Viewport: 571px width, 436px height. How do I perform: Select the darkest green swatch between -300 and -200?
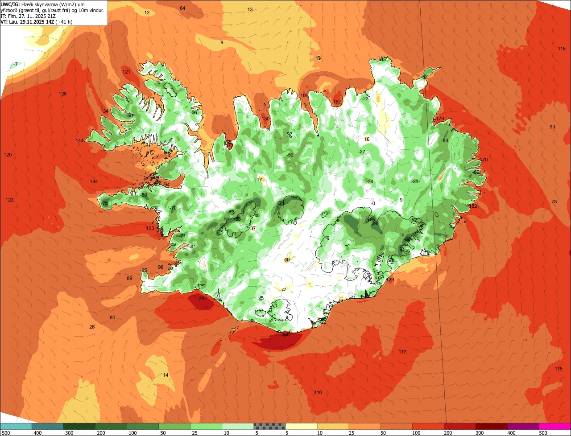[x=79, y=426]
